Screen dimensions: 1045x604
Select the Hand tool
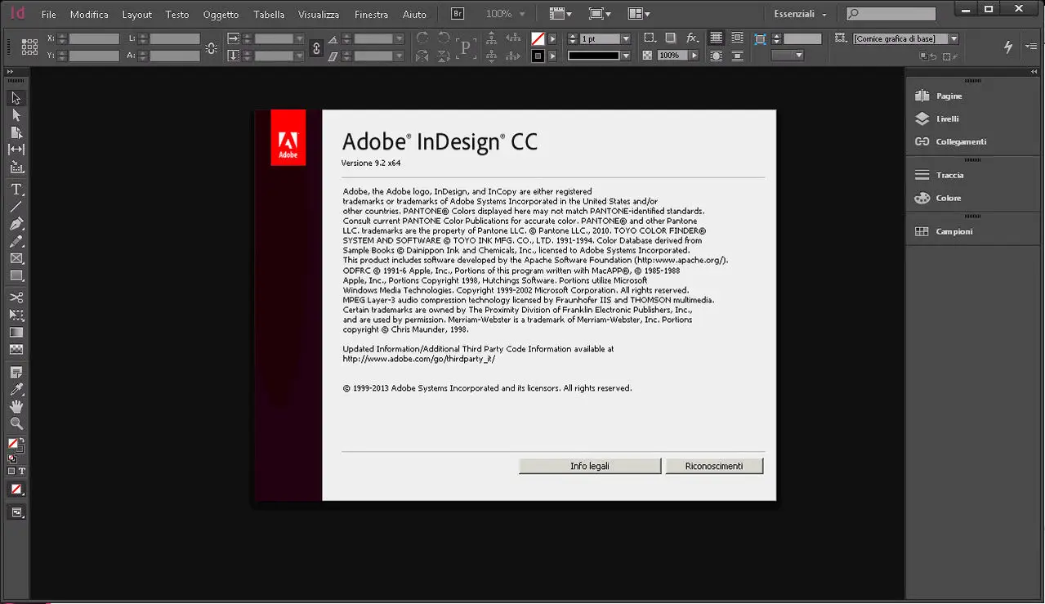click(16, 406)
